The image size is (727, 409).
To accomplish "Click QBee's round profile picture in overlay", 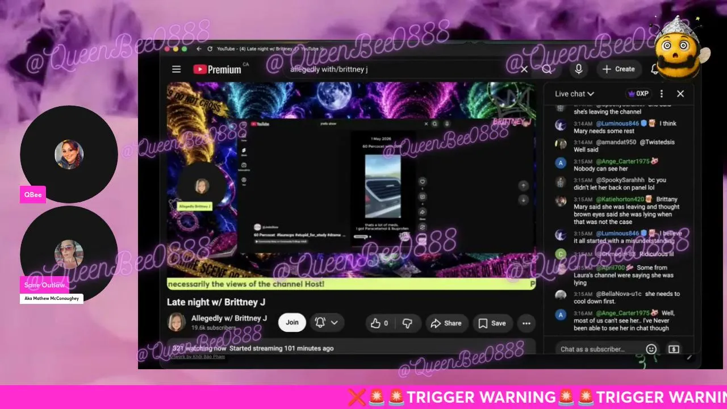I will (x=69, y=155).
